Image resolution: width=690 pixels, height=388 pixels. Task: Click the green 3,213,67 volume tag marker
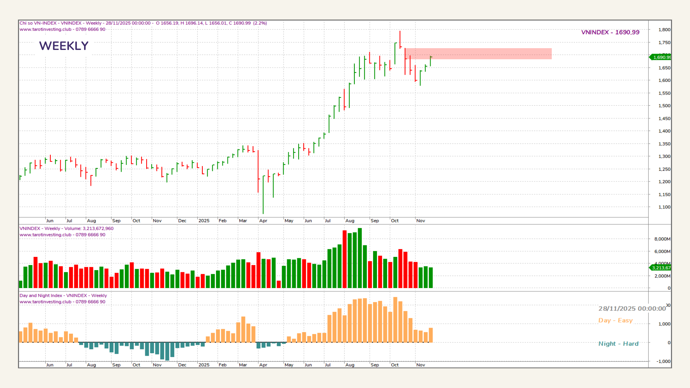click(661, 268)
